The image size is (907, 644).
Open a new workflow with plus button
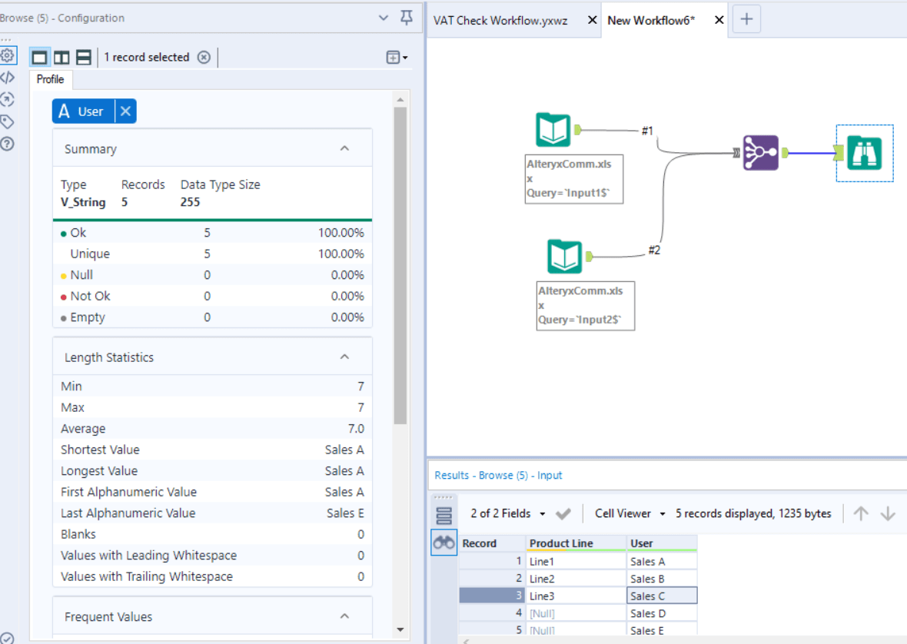[x=747, y=19]
